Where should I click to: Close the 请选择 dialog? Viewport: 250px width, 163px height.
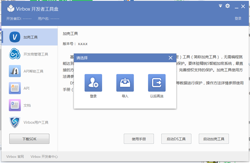coord(170,58)
